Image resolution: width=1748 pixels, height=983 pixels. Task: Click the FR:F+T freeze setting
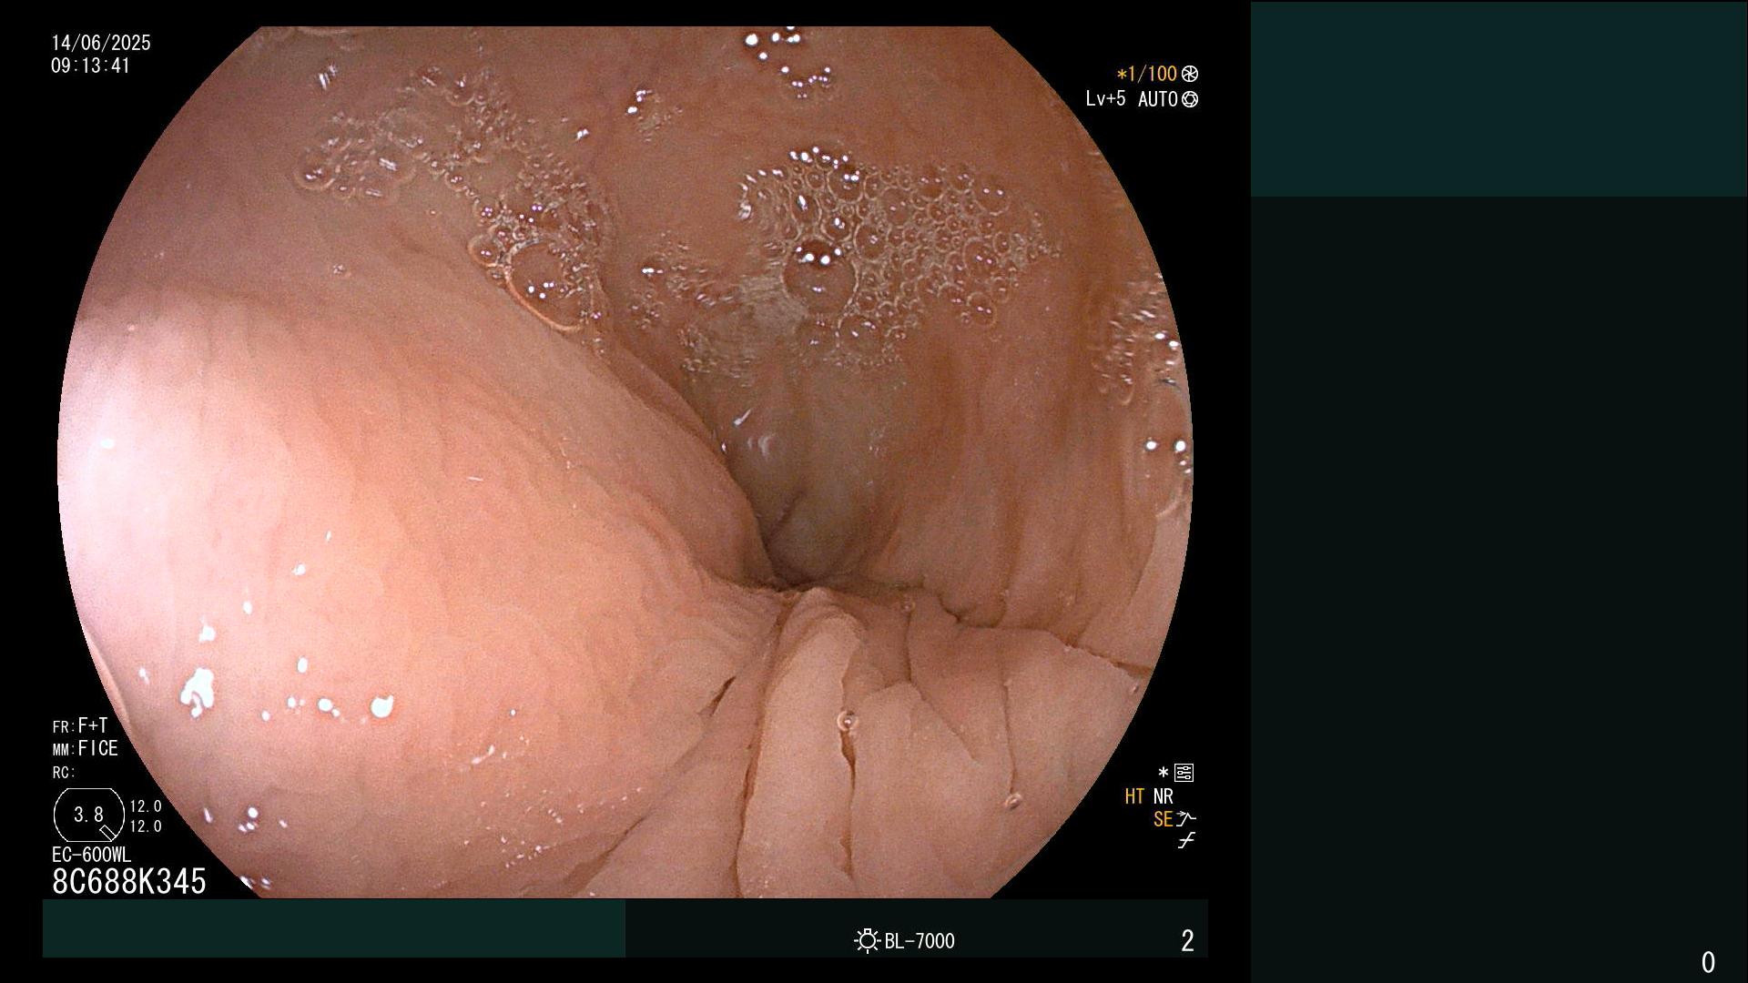pyautogui.click(x=80, y=725)
